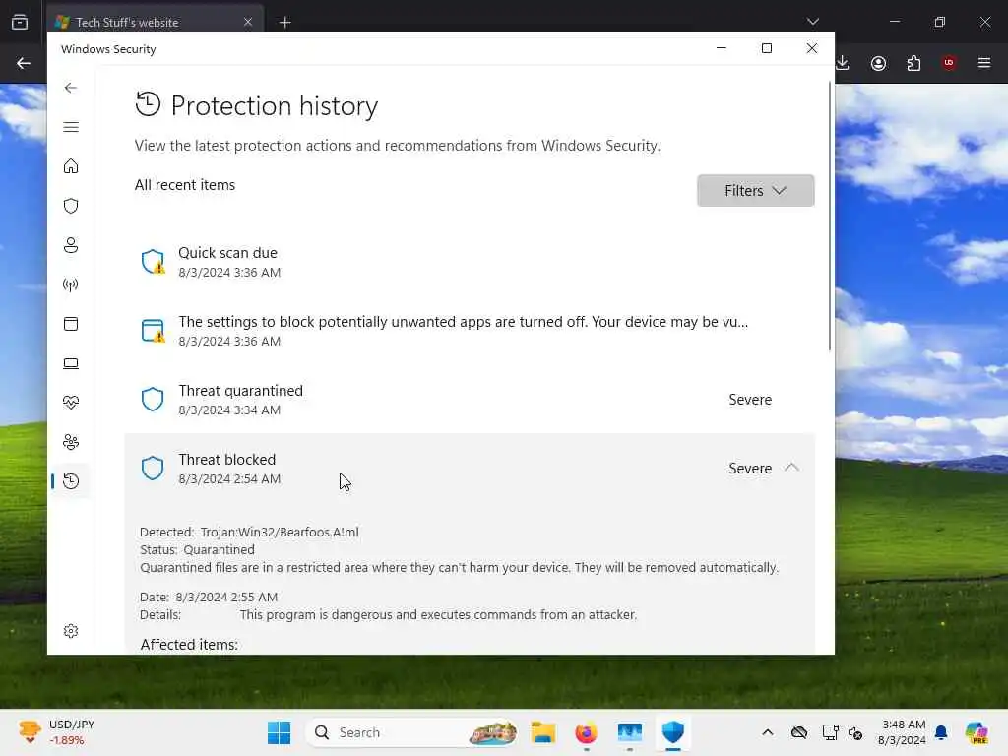Click the muted sound tray icon
This screenshot has height=756, width=1008.
pyautogui.click(x=855, y=732)
